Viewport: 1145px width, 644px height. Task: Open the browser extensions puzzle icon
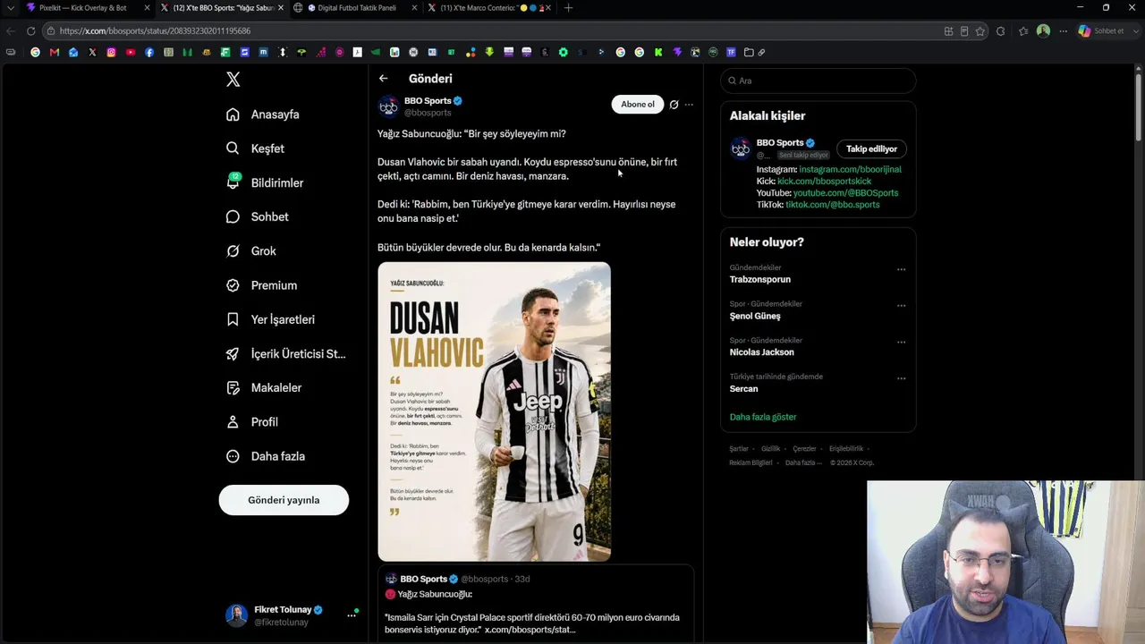[x=1000, y=31]
